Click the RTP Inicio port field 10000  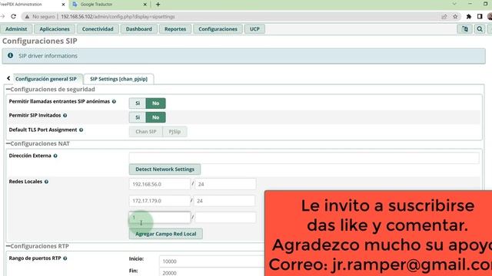(212, 261)
